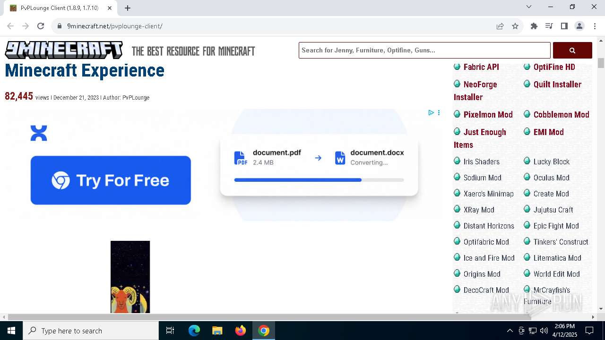The image size is (605, 340).
Task: Open File Explorer from the taskbar
Action: tap(217, 331)
